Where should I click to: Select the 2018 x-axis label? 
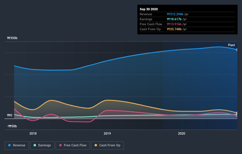pyautogui.click(x=33, y=133)
